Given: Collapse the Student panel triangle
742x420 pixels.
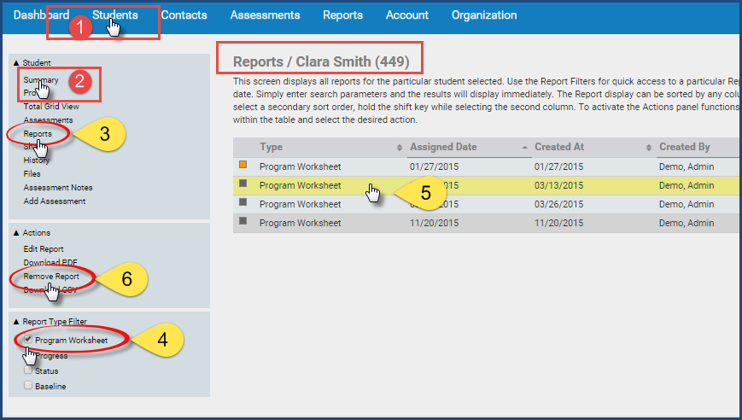Looking at the screenshot, I should click(x=16, y=63).
